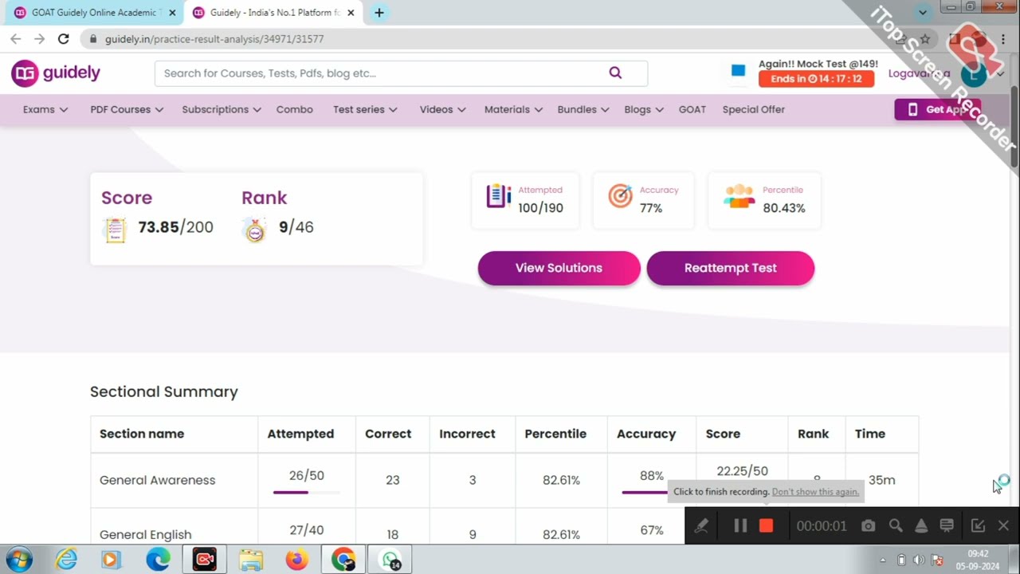Viewport: 1020px width, 574px height.
Task: Click the Guidely logo
Action: pos(56,73)
